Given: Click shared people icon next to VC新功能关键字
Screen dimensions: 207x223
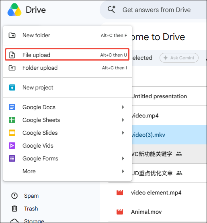Looking at the screenshot, I should pos(179,154).
